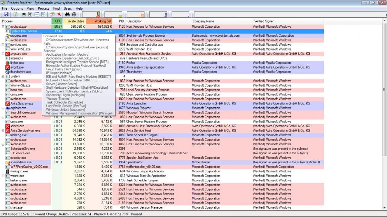Select the lsass.exe process row
Image resolution: width=387 pixels, height=217 pixels.
tap(162, 90)
